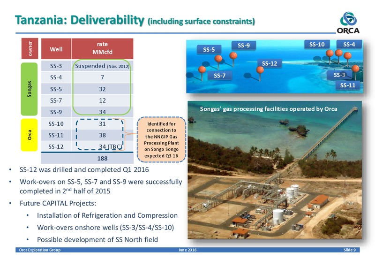
Task: Click the Possible development of SS North line
Action: point(97,239)
